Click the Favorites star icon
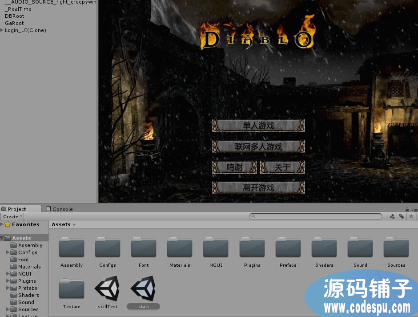The image size is (418, 317). (8, 224)
